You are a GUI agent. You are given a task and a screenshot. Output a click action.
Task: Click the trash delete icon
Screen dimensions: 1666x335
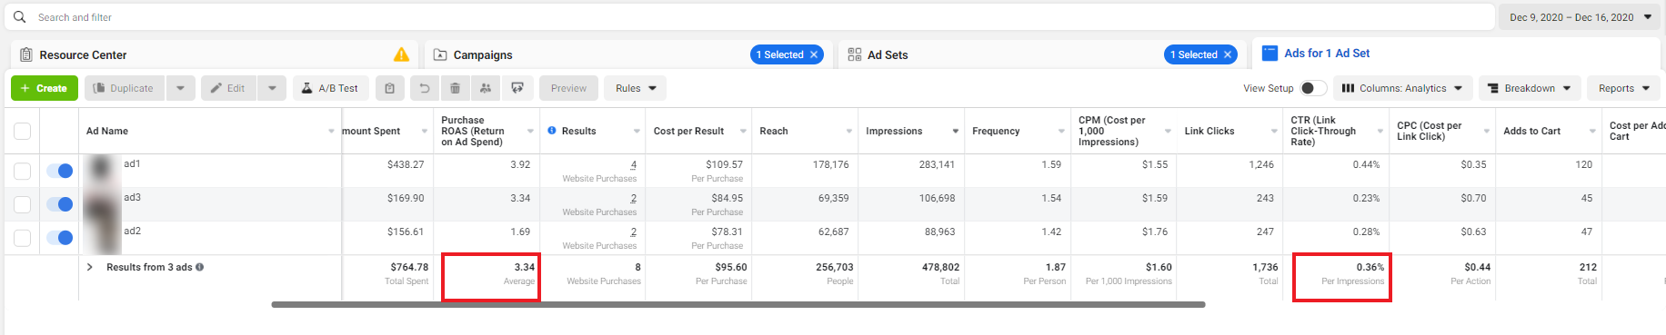point(455,88)
